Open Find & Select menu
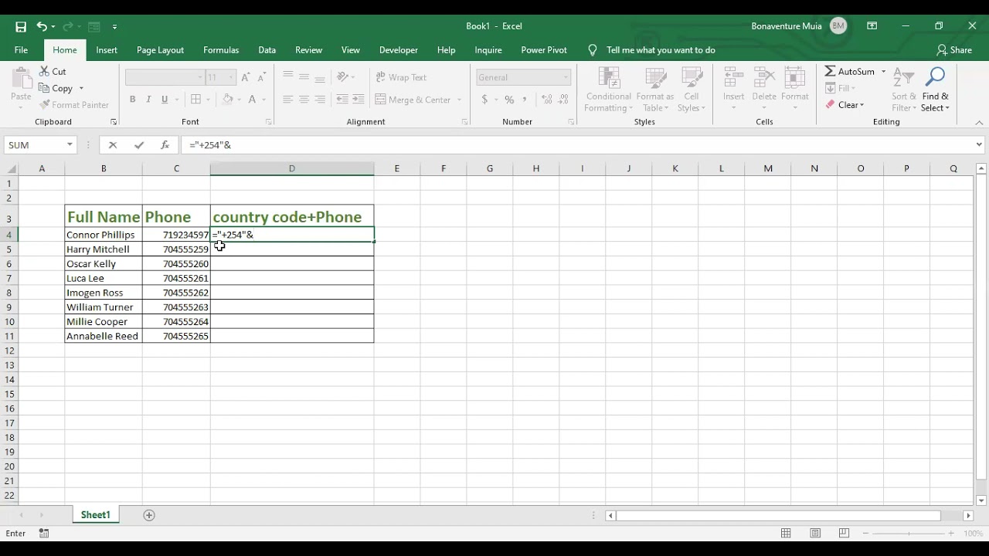 pyautogui.click(x=936, y=90)
